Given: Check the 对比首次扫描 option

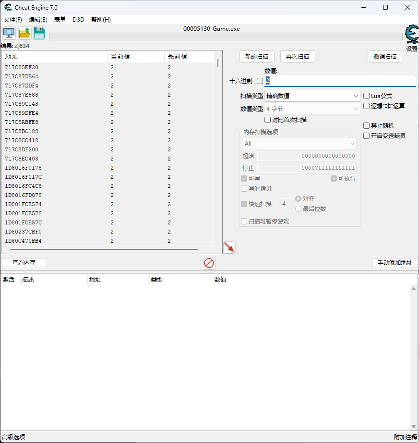Looking at the screenshot, I should (267, 120).
